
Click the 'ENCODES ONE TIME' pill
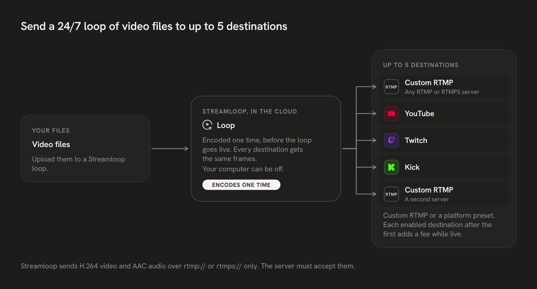(x=241, y=185)
